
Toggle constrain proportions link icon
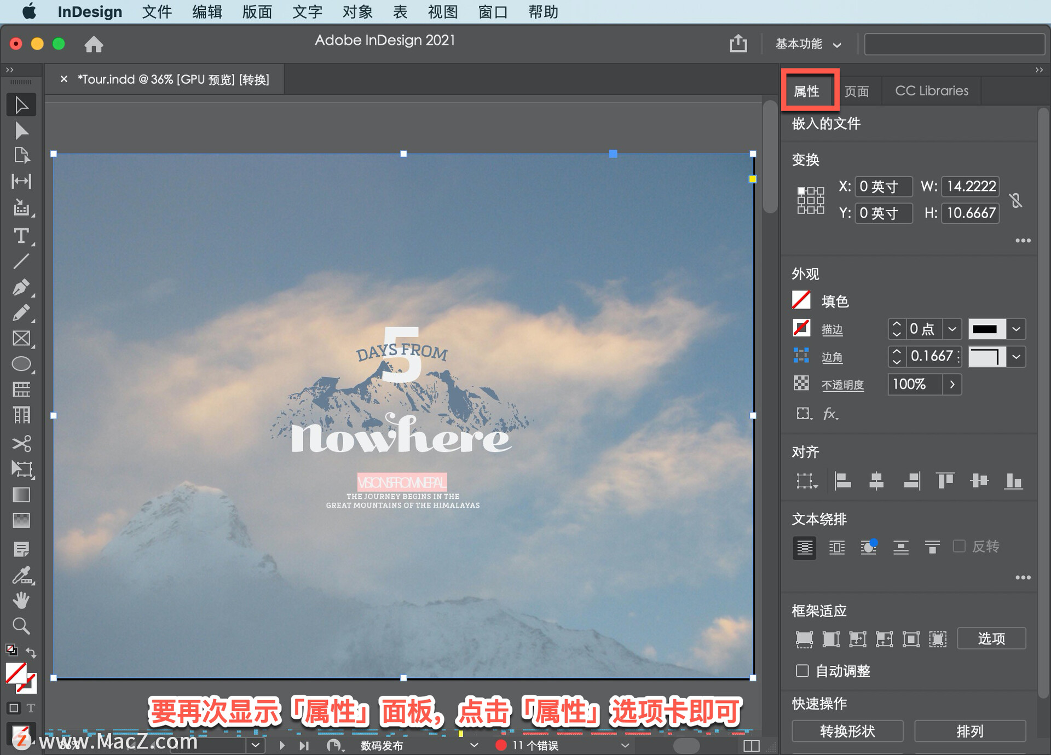pos(1016,200)
